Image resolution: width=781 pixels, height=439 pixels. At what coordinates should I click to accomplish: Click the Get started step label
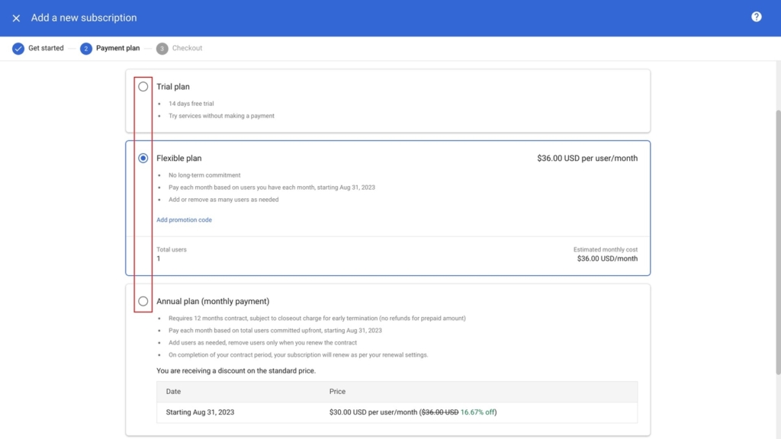click(46, 48)
